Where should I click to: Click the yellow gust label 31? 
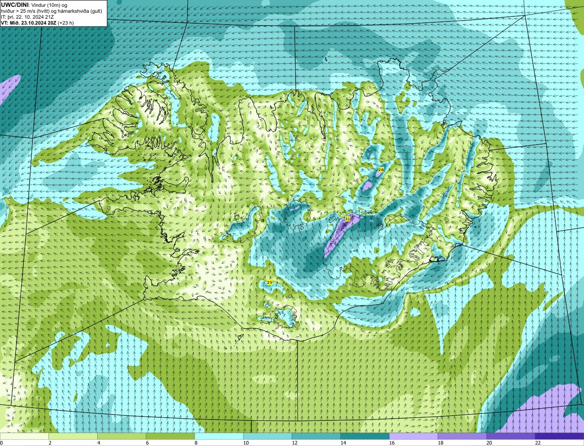point(348,219)
